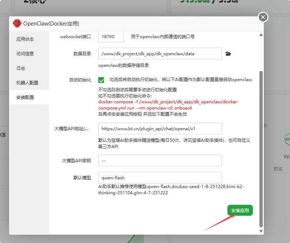
Task: Click the 大模型API地址 URL input field
Action: point(160,128)
